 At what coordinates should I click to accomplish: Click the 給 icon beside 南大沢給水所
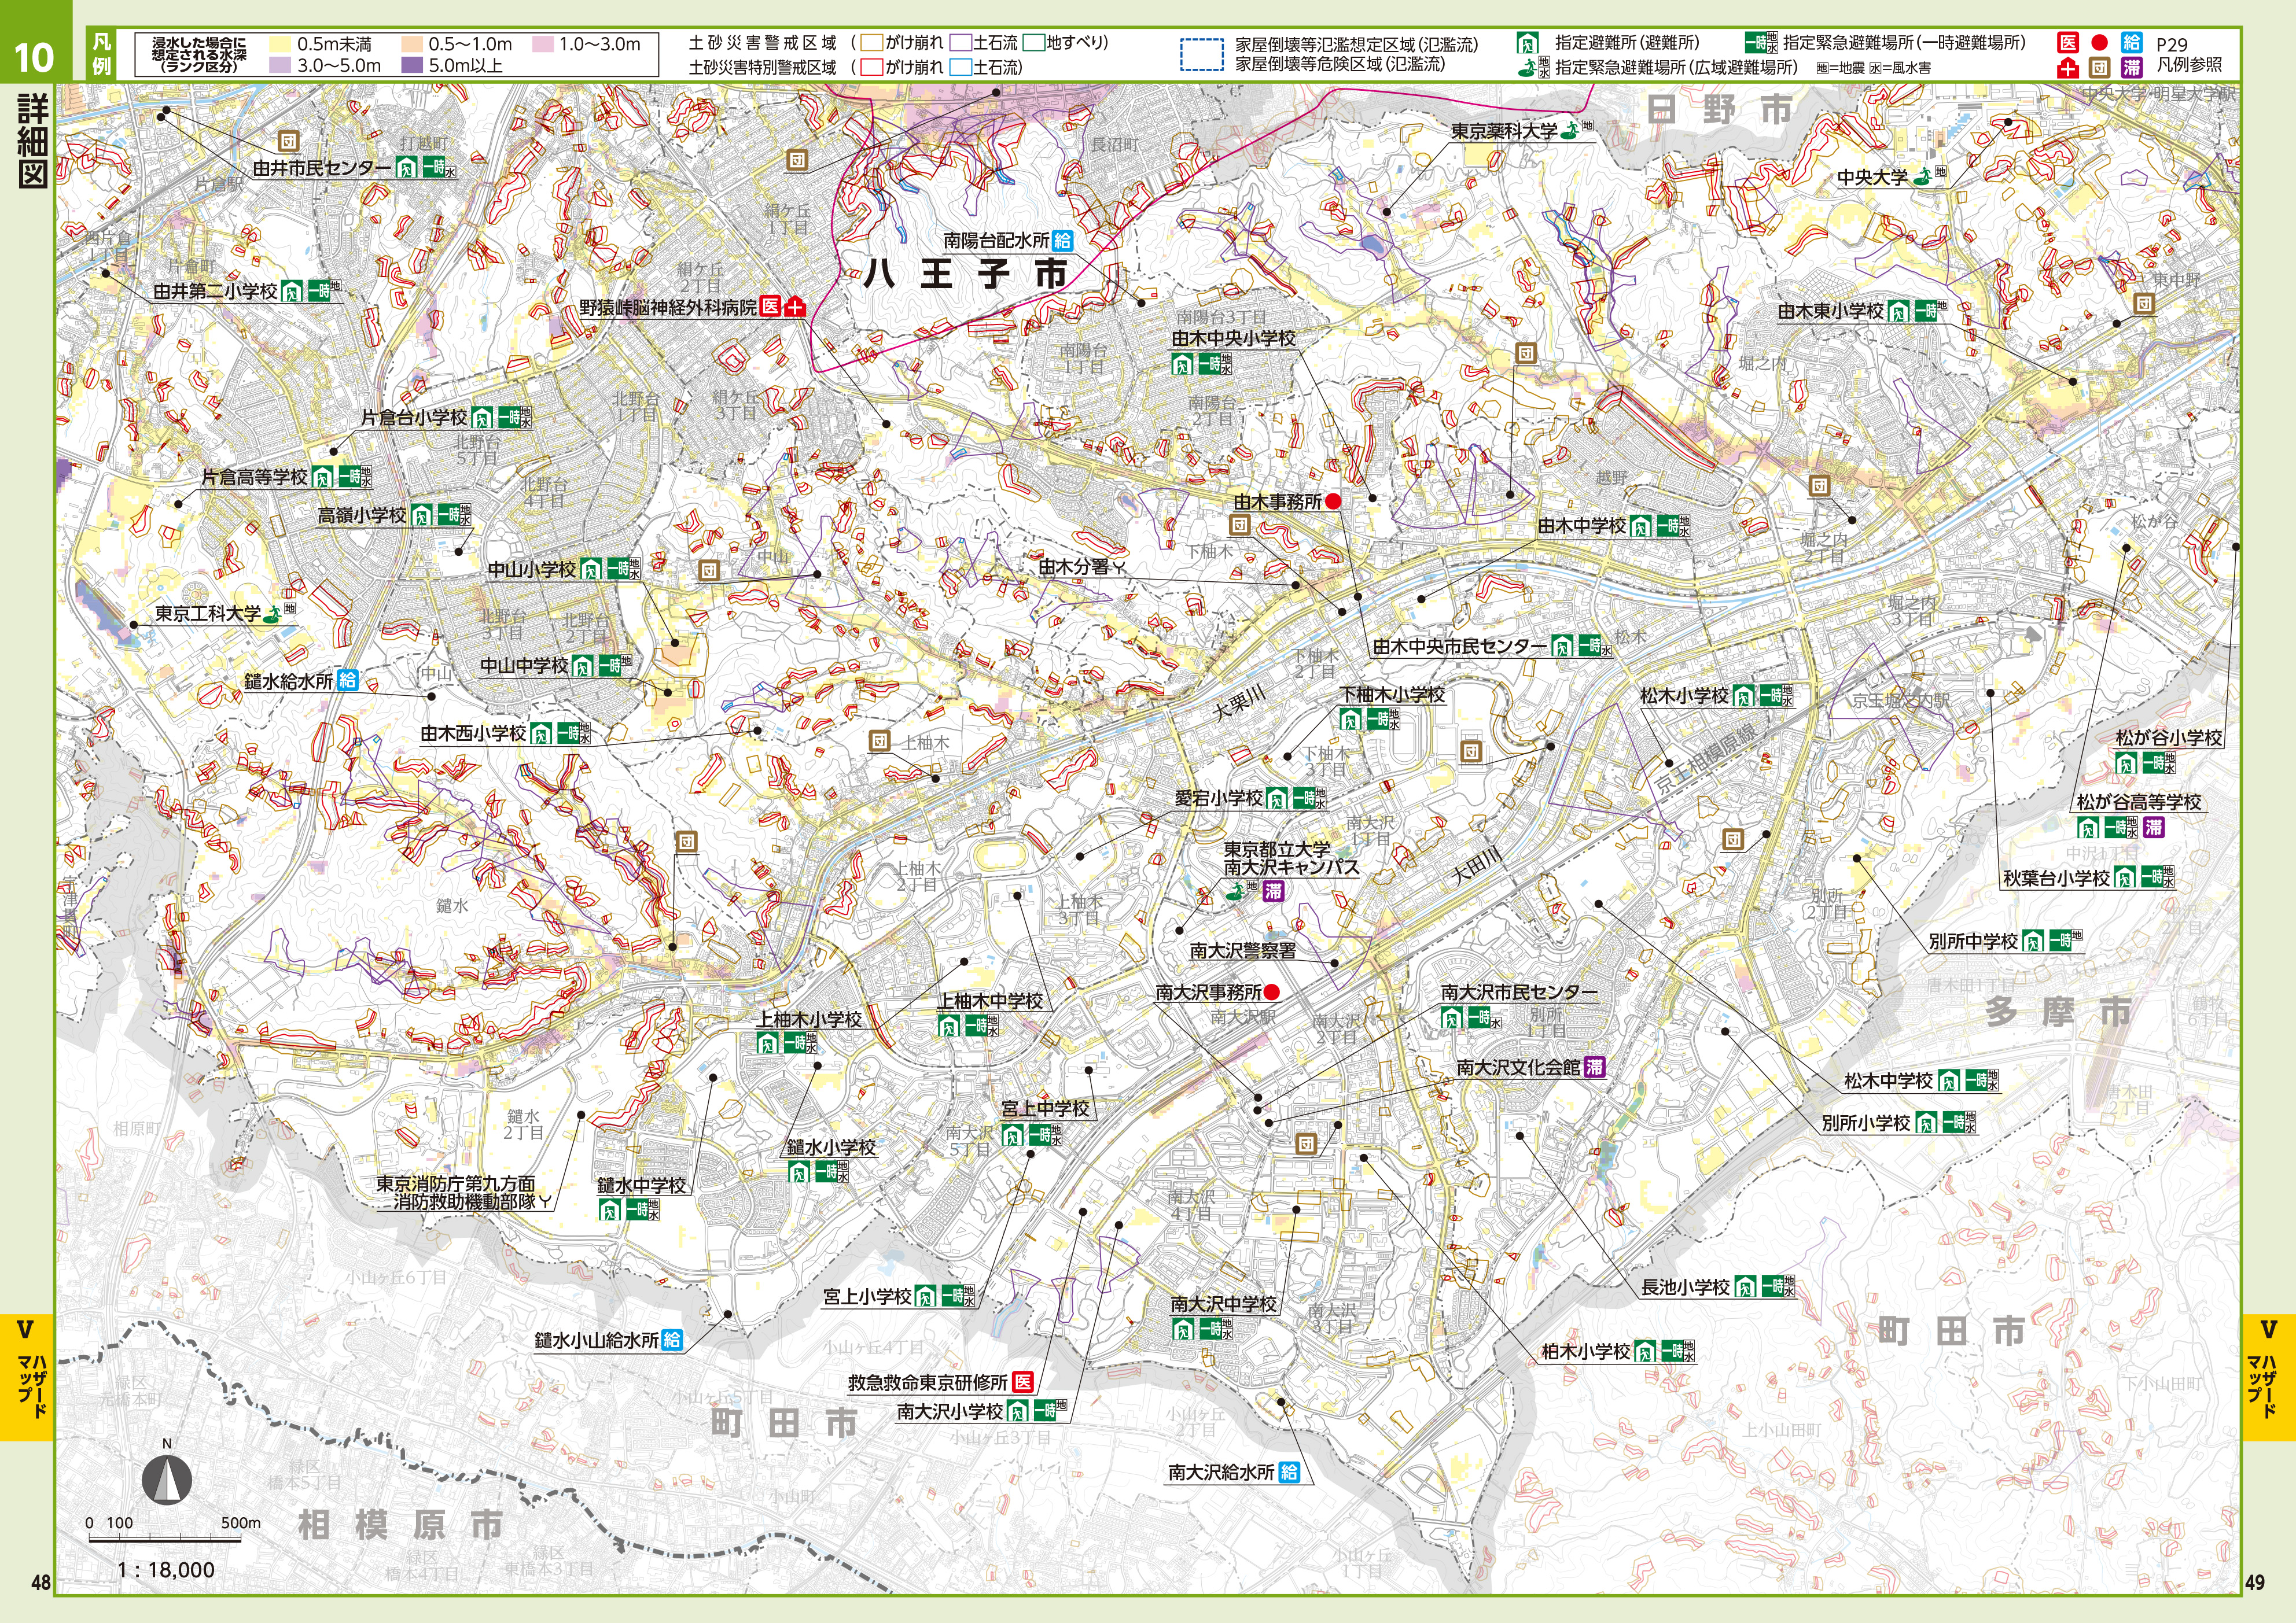pos(1288,1472)
